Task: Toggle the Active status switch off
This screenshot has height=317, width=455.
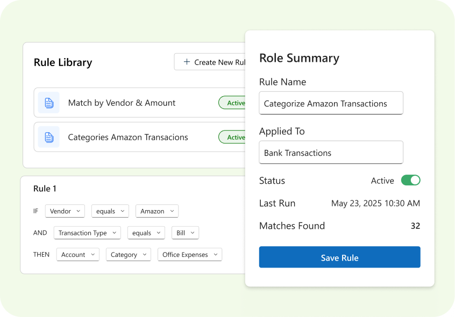Action: coord(410,180)
